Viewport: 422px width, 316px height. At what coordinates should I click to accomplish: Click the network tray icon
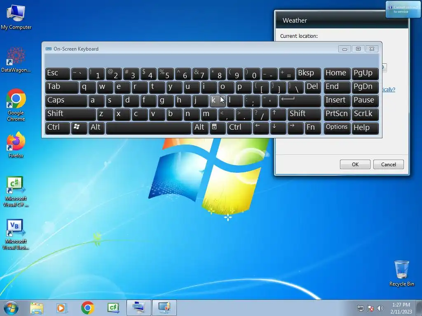[x=360, y=308]
